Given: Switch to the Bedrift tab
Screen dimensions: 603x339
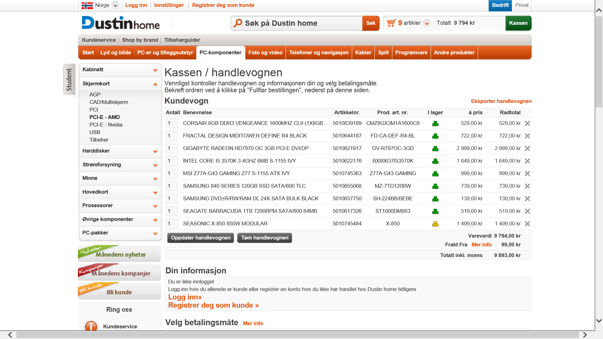Looking at the screenshot, I should pyautogui.click(x=500, y=5).
